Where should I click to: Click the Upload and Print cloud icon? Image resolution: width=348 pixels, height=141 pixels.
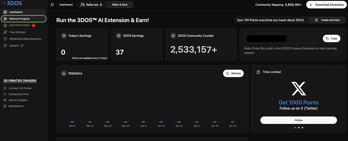5,94
